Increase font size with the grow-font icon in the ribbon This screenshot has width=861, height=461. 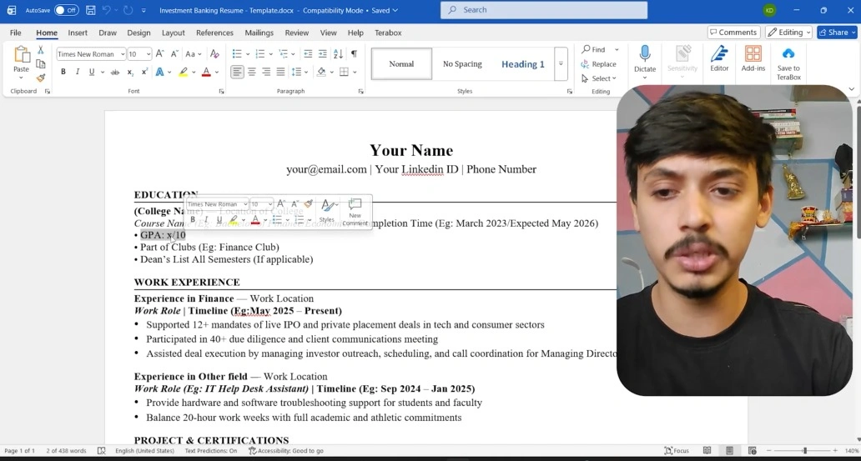pyautogui.click(x=160, y=54)
